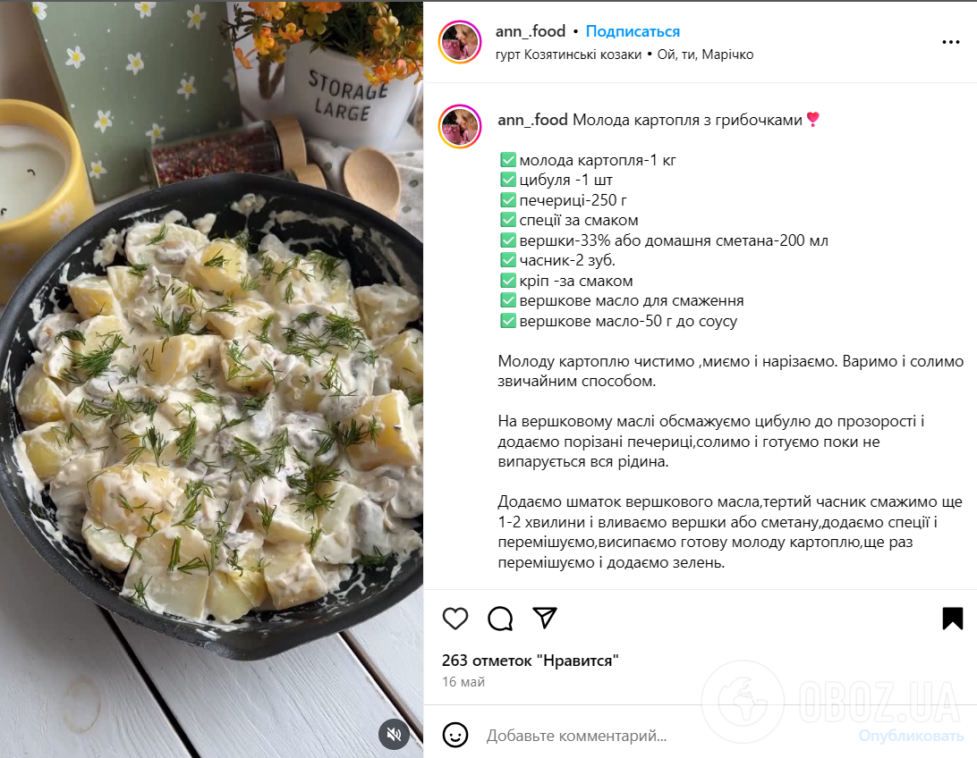Open audio track гурт Козятинські козаки link
The height and width of the screenshot is (758, 977).
[x=567, y=55]
